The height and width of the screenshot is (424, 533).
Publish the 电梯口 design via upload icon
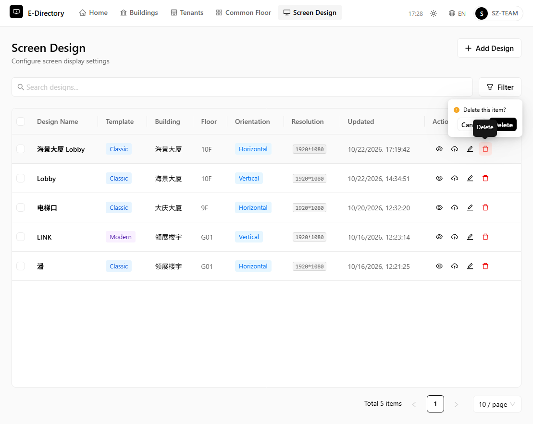coord(455,207)
